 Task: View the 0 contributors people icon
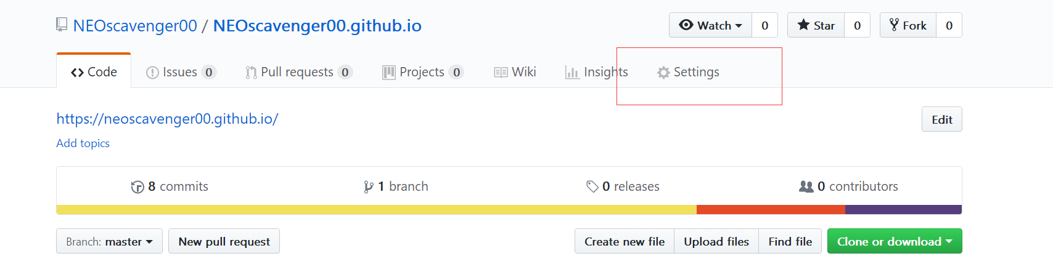806,186
